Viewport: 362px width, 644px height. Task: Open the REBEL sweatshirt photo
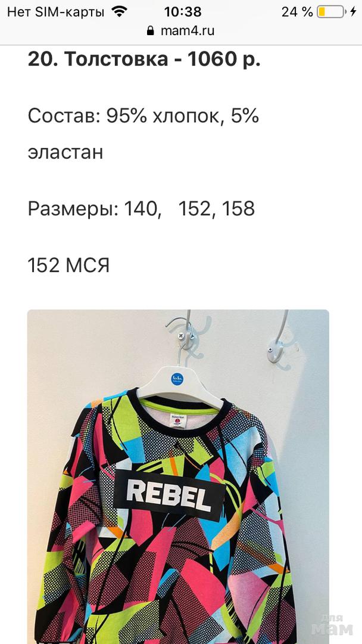pyautogui.click(x=178, y=476)
